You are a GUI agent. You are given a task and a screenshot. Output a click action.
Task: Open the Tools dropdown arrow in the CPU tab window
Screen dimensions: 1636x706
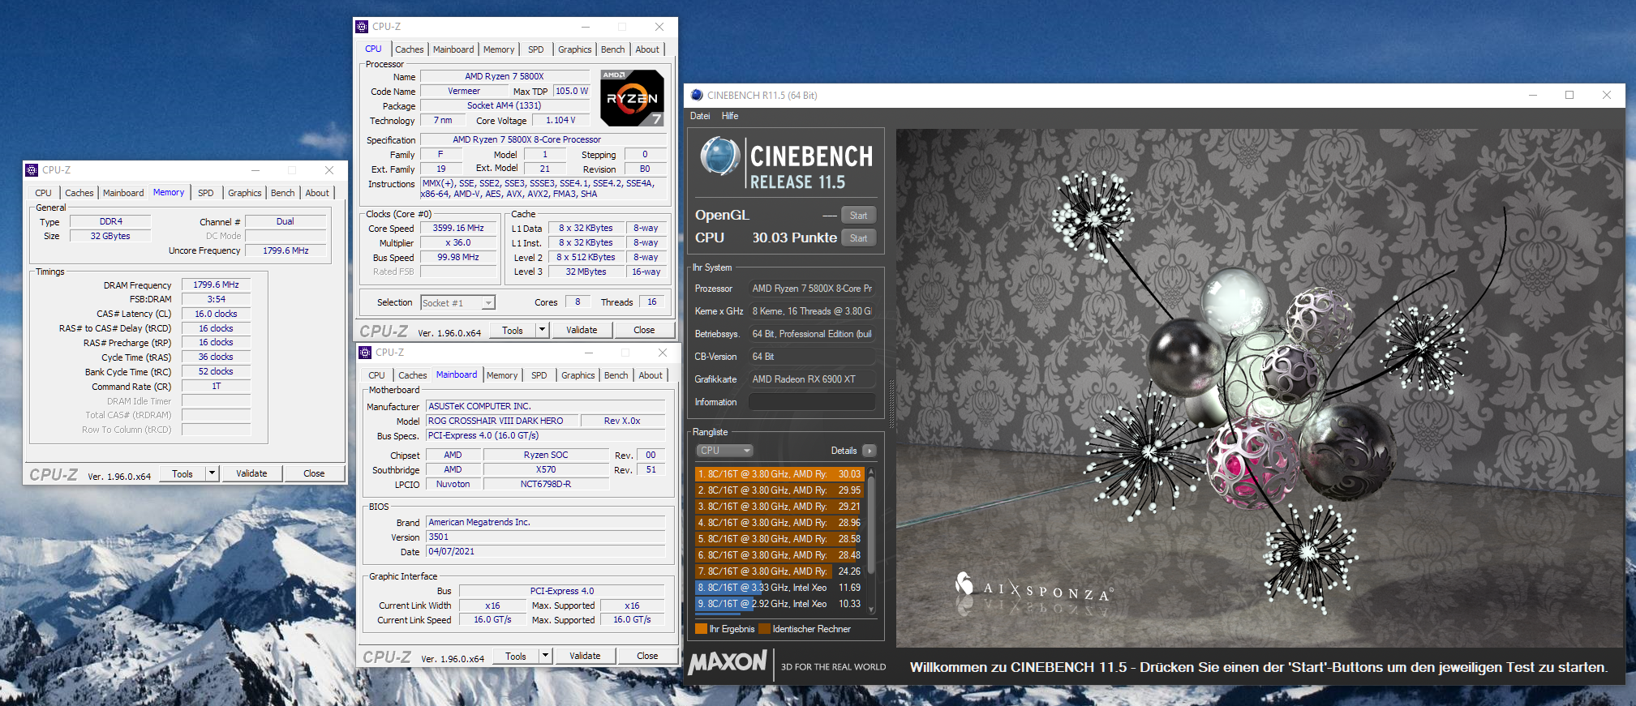pos(543,330)
